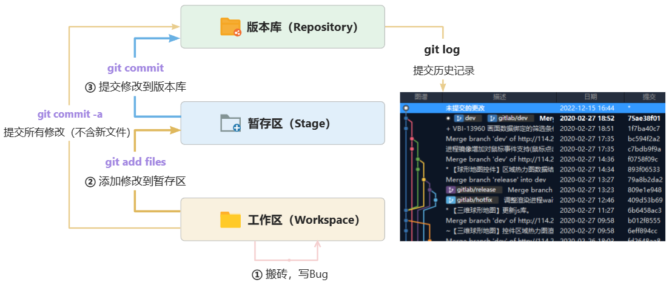Click the dev branch tag icon
Viewport: 672px width, 285px height.
(459, 118)
